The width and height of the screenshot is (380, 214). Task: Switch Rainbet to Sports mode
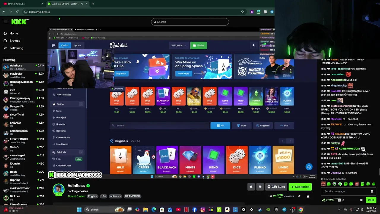(x=77, y=45)
